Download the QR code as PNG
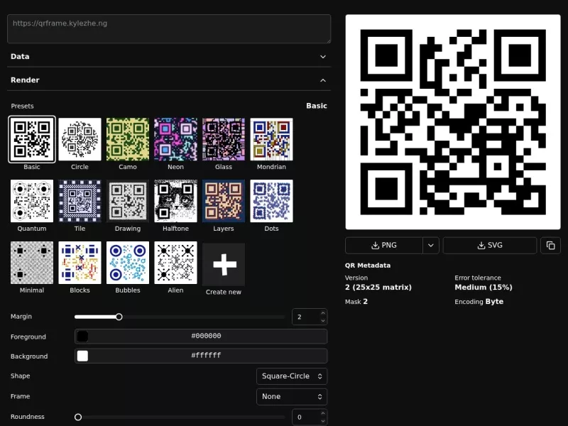This screenshot has height=426, width=568. pyautogui.click(x=384, y=246)
